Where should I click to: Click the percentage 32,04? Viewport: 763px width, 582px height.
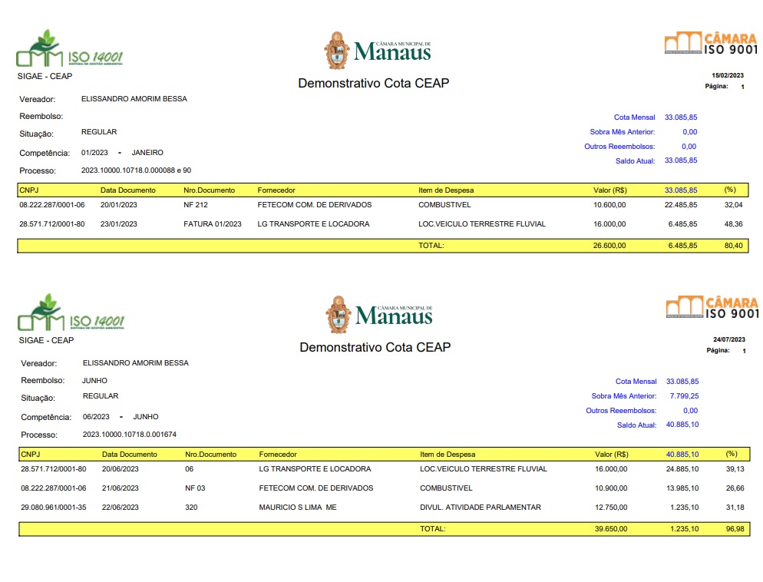(733, 205)
